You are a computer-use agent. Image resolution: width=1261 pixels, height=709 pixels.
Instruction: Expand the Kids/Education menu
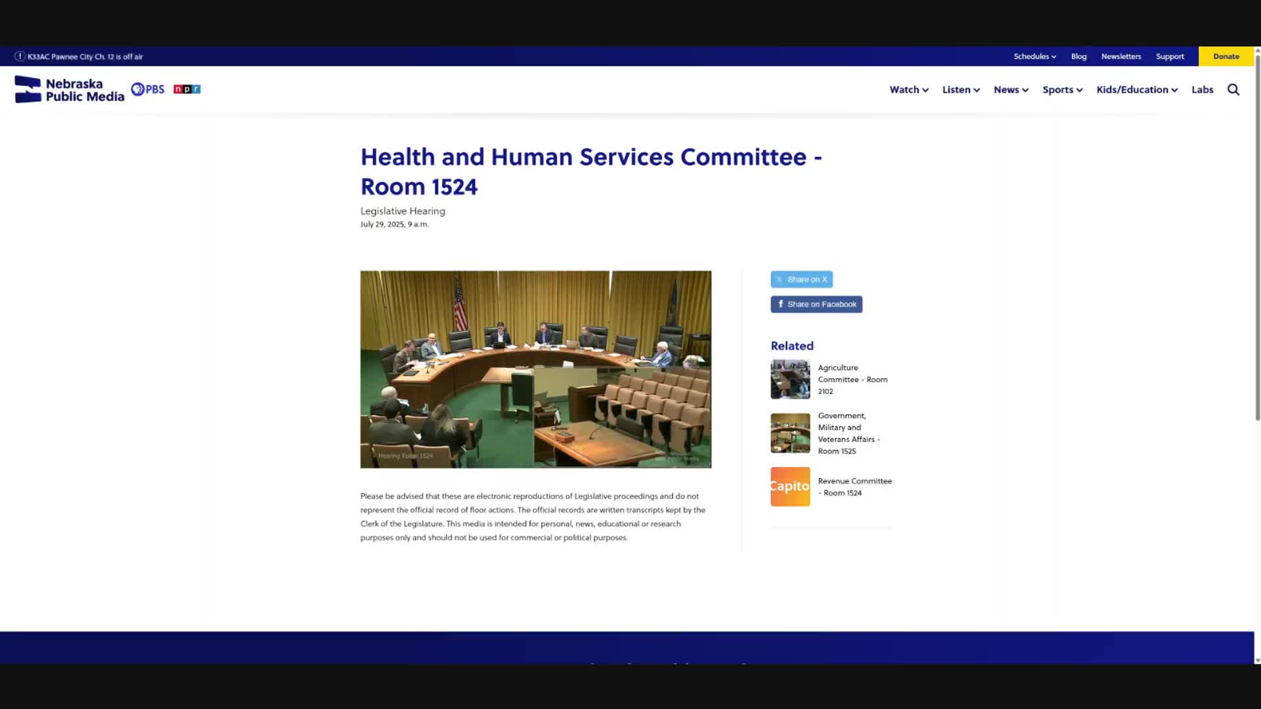[1136, 90]
